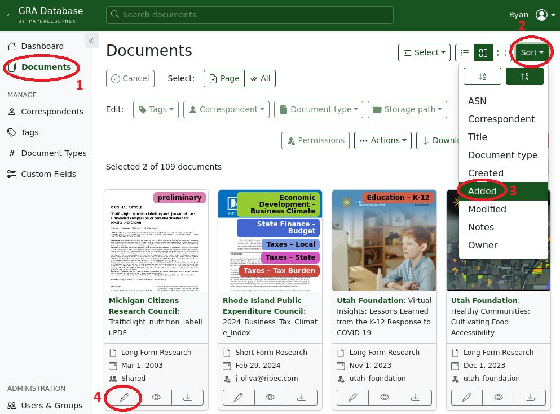Sort documents by Added date

click(482, 191)
